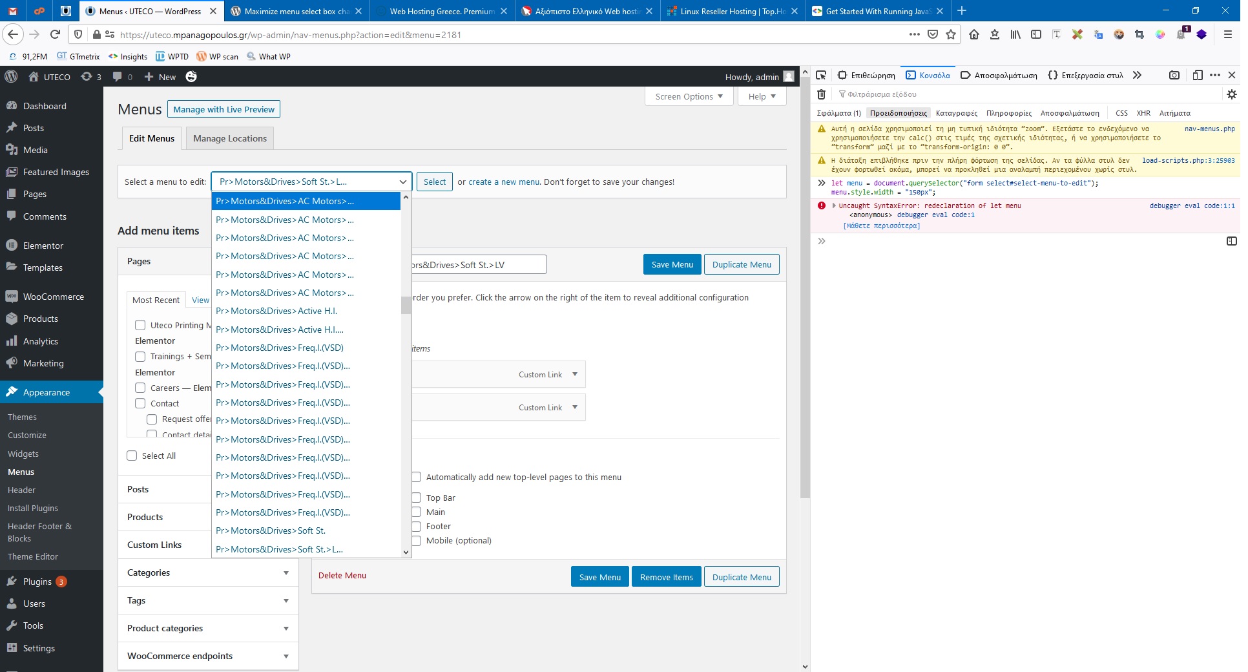Open the updates icon showing 3
The image size is (1248, 672).
point(91,76)
